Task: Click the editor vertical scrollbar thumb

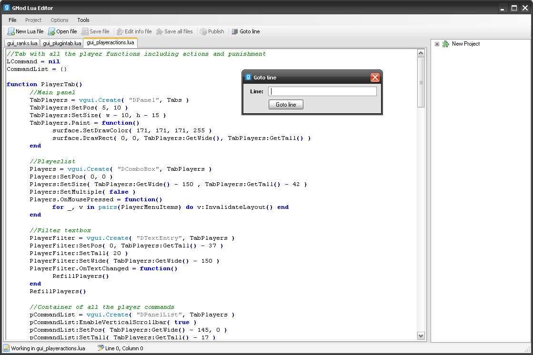Action: click(421, 82)
